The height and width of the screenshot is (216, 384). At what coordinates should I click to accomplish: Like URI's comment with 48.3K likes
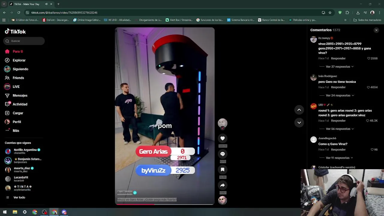tap(367, 121)
